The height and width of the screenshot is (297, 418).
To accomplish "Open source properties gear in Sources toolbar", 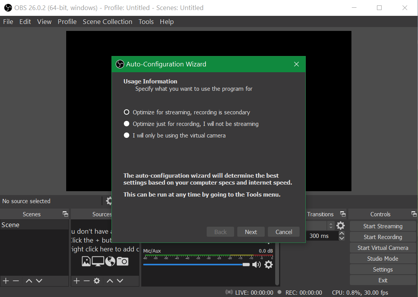I will pos(97,280).
